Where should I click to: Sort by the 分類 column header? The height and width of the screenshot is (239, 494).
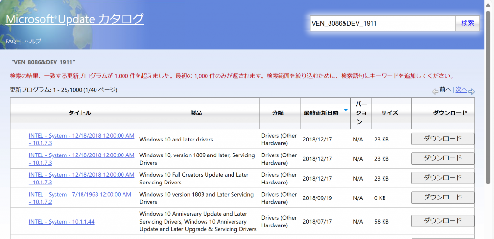pyautogui.click(x=278, y=113)
